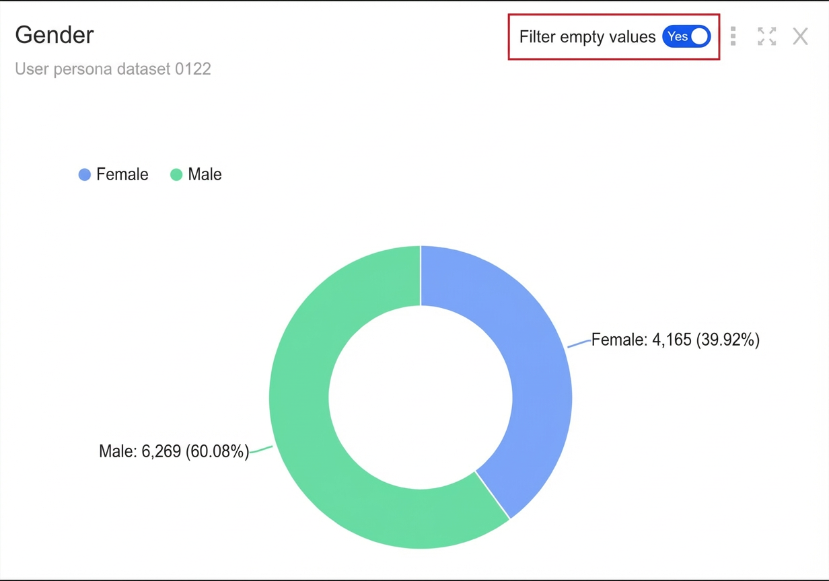Expand the chart to fullscreen
Viewport: 829px width, 581px height.
766,36
